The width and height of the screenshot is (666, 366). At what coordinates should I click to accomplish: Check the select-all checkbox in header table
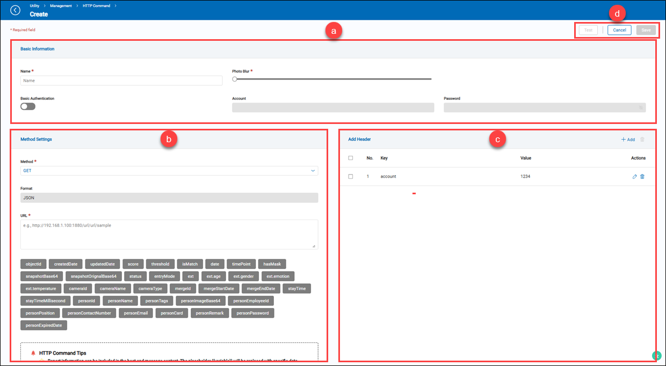pos(351,158)
